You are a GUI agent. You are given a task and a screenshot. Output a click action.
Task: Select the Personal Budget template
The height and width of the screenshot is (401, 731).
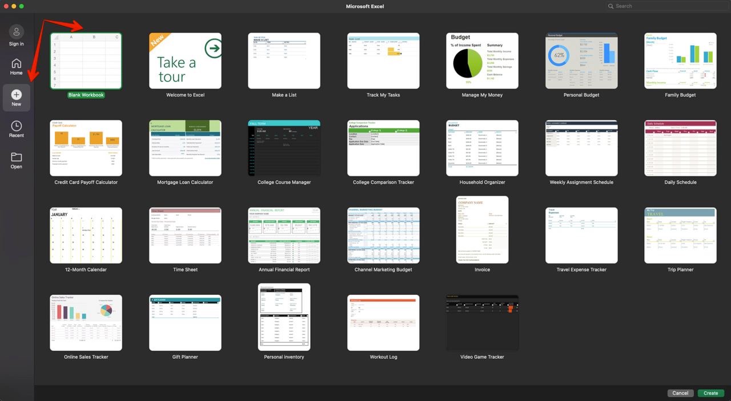581,61
